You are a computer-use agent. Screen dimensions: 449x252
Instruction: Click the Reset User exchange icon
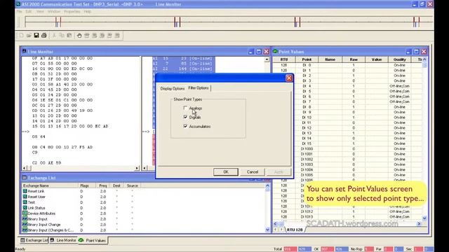click(x=25, y=197)
